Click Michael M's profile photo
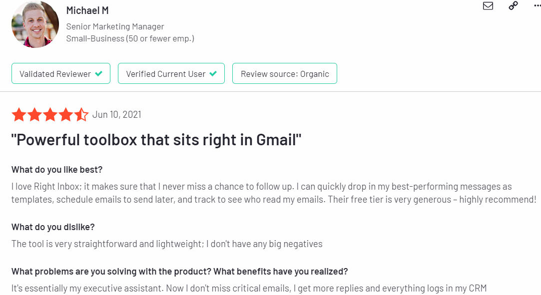The width and height of the screenshot is (541, 295). tap(35, 24)
